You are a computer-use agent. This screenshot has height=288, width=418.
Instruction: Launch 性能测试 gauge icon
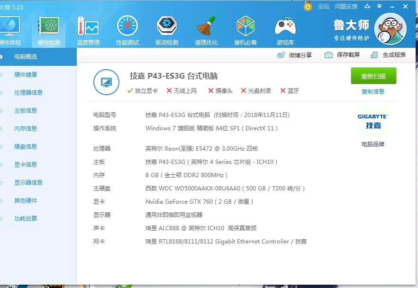click(127, 26)
